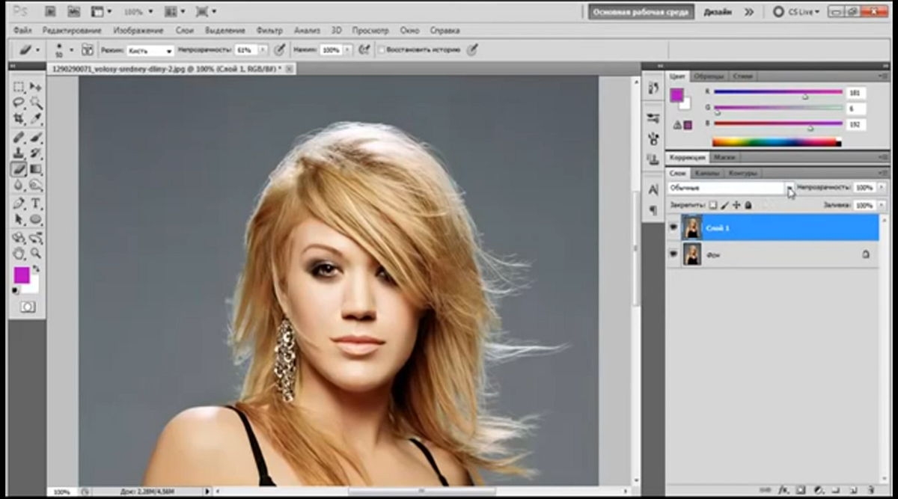This screenshot has width=898, height=499.
Task: Launch Bridge from the application bar
Action: (x=49, y=12)
